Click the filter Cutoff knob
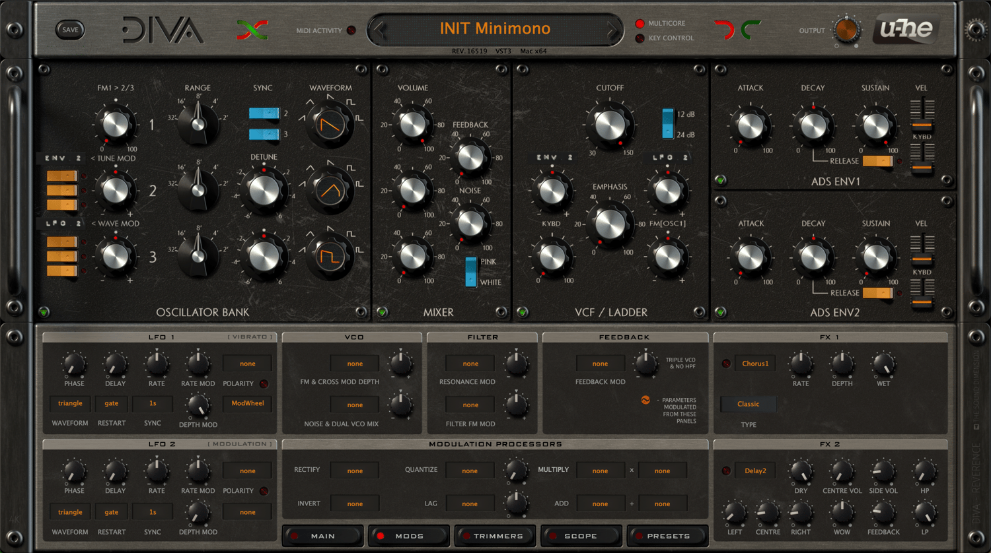Image resolution: width=991 pixels, height=553 pixels. pos(610,125)
